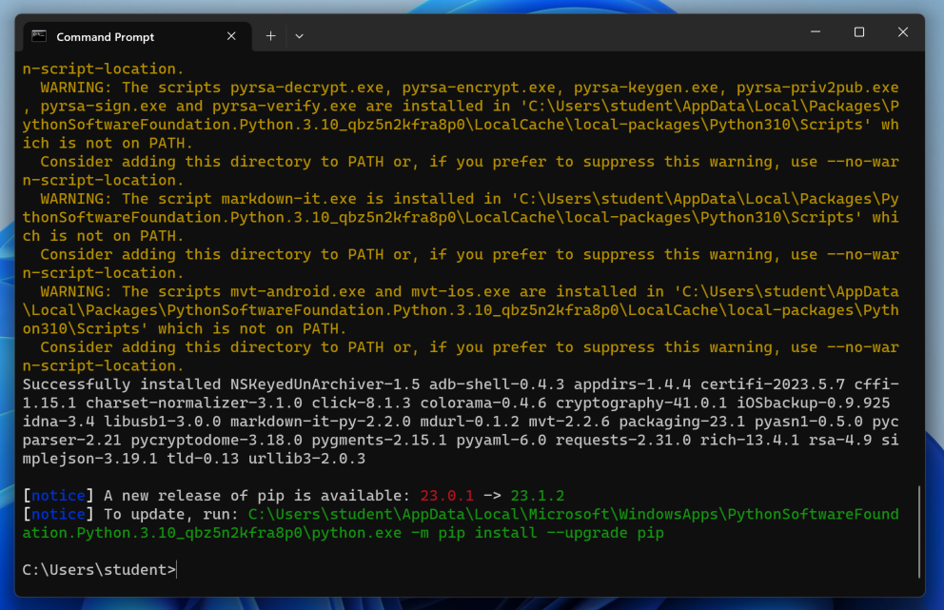Minimize the terminal window

pos(816,32)
